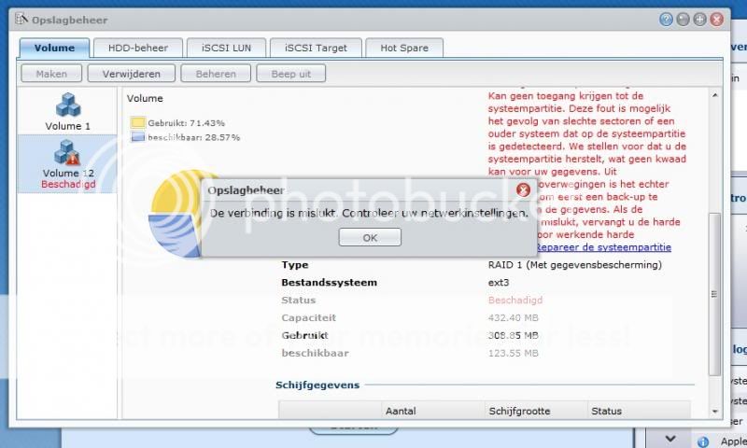Open the Hot Spare tab
The height and width of the screenshot is (448, 747).
click(403, 48)
